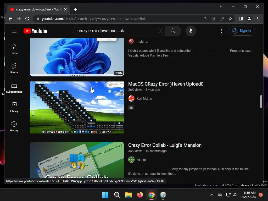Open the volume control in the tray
268x201 pixels.
(x=234, y=195)
